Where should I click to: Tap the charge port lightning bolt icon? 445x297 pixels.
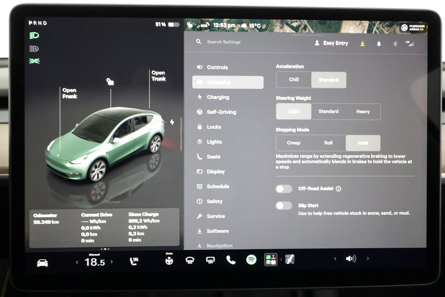pos(172,122)
